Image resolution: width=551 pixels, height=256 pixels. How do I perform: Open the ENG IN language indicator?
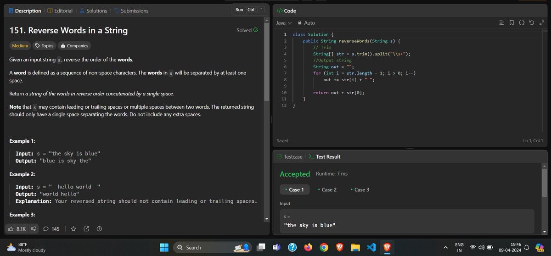pyautogui.click(x=459, y=247)
